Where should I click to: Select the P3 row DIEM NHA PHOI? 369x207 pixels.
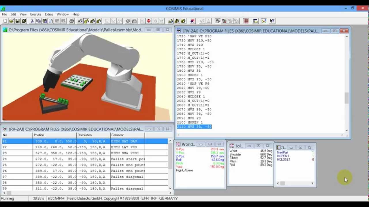tap(85, 153)
